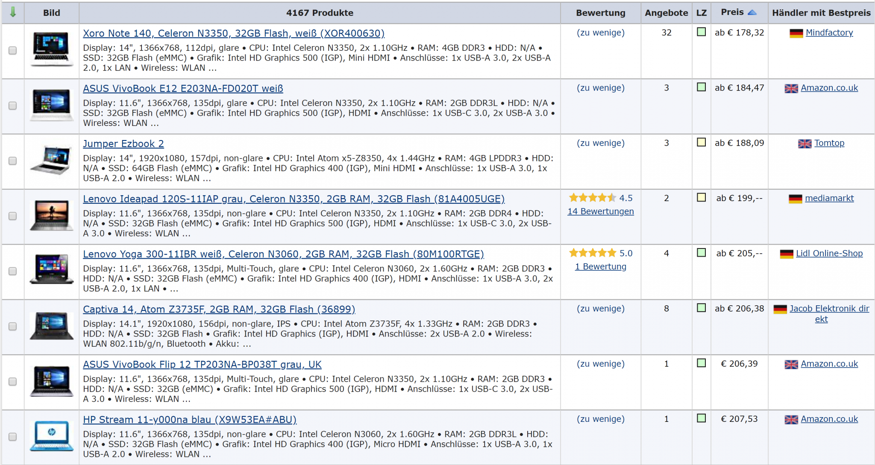Open Lenovo Yoga 300-11IBR product link
Viewport: 875px width, 465px height.
[283, 254]
